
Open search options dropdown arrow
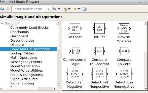(59, 9)
